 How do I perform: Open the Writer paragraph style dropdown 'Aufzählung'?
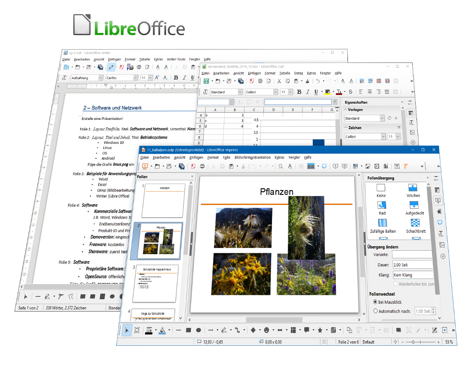click(x=101, y=78)
